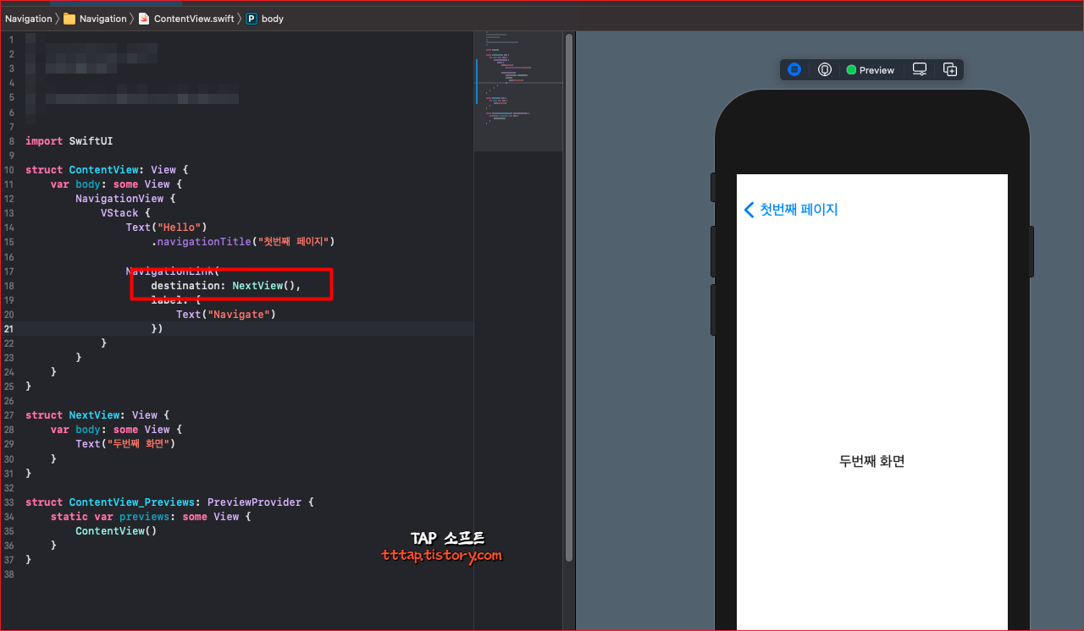The image size is (1084, 631).
Task: Click Text("Navigate") on line 20
Action: tap(226, 315)
